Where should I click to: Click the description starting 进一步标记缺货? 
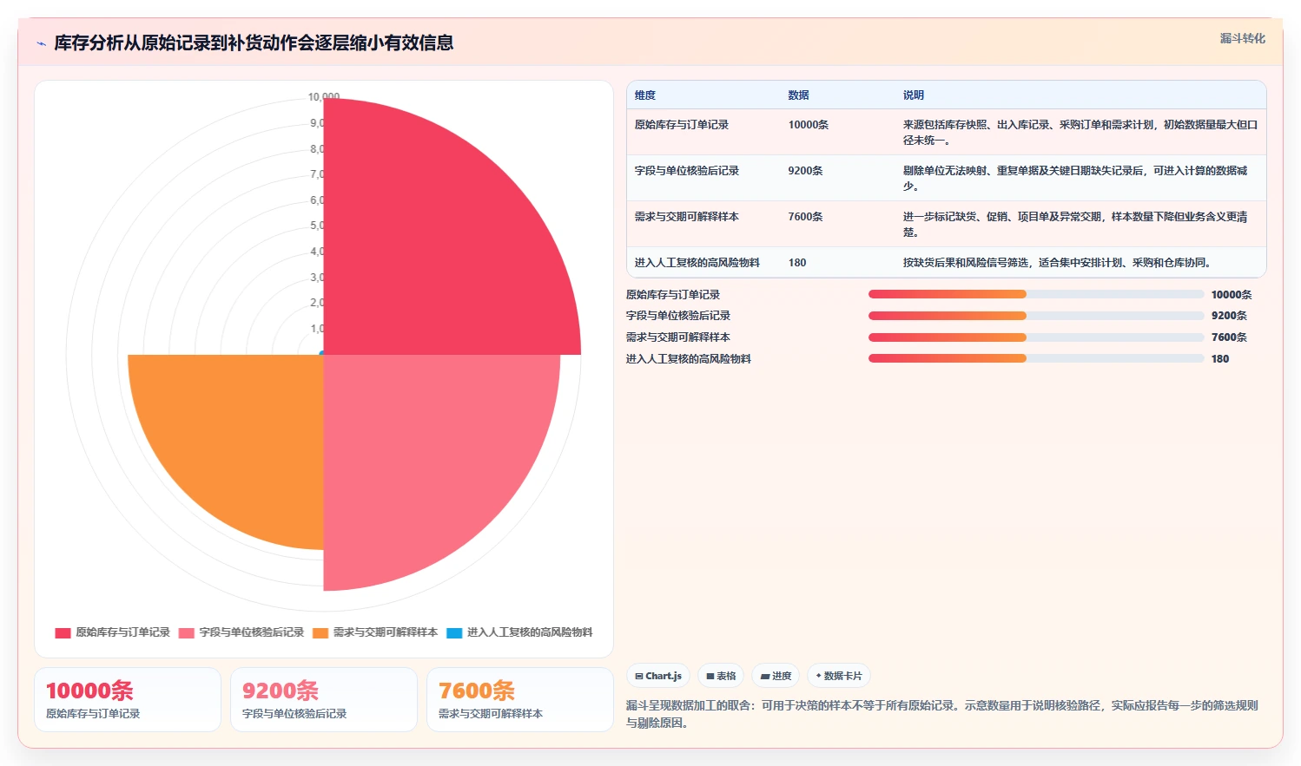coord(1075,225)
